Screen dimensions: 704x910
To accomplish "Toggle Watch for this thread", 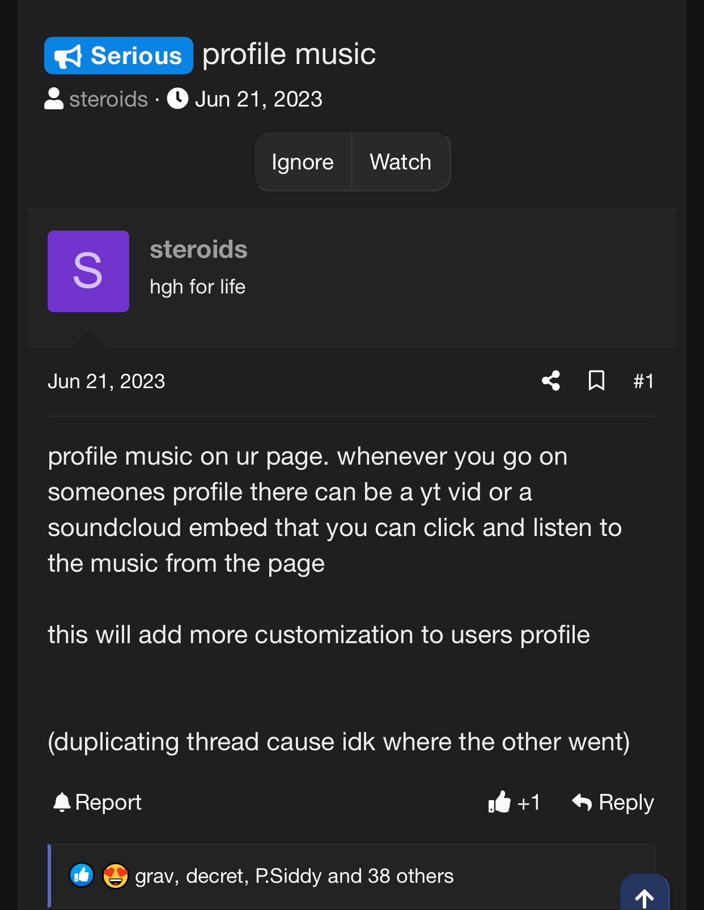I will 401,162.
